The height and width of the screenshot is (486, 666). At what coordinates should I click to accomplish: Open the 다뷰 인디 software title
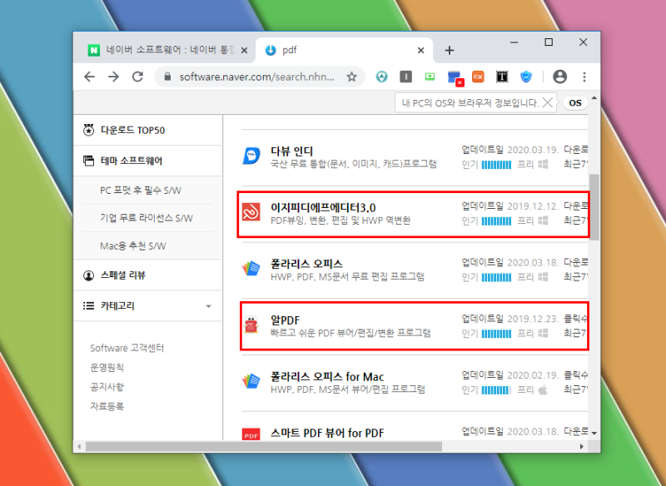coord(292,151)
